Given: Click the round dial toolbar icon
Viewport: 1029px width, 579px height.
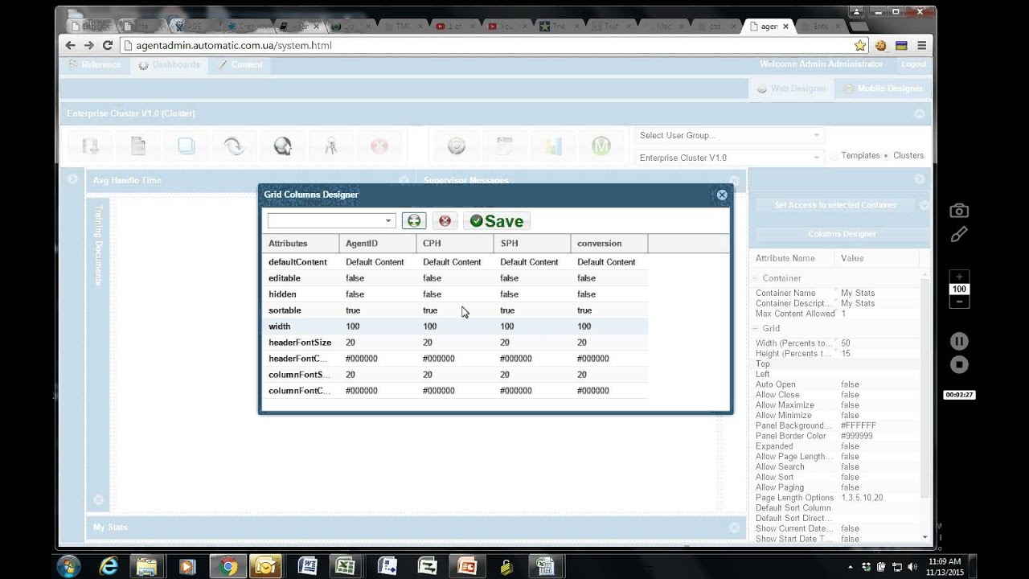Looking at the screenshot, I should [457, 146].
